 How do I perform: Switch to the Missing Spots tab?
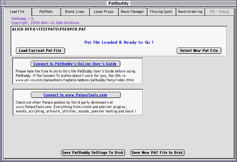tap(161, 12)
